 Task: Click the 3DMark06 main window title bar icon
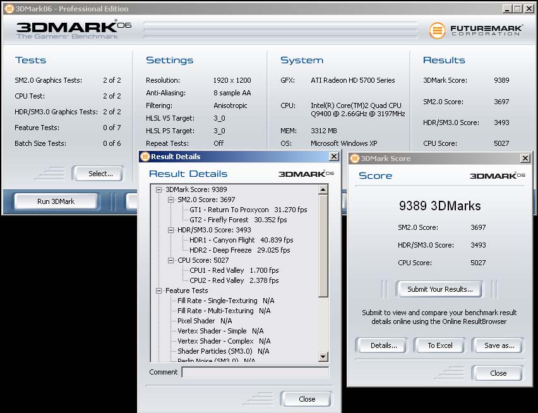pyautogui.click(x=8, y=9)
